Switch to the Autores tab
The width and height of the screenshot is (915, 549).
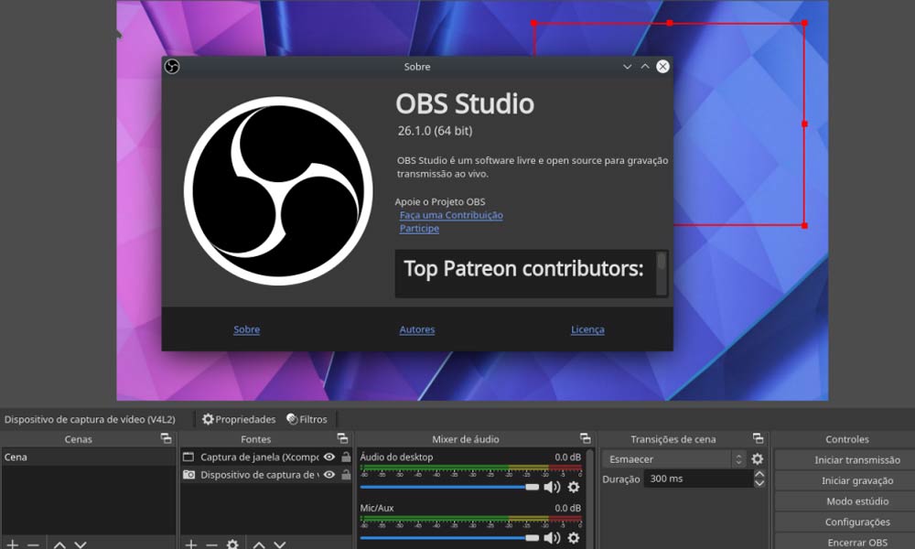[417, 329]
